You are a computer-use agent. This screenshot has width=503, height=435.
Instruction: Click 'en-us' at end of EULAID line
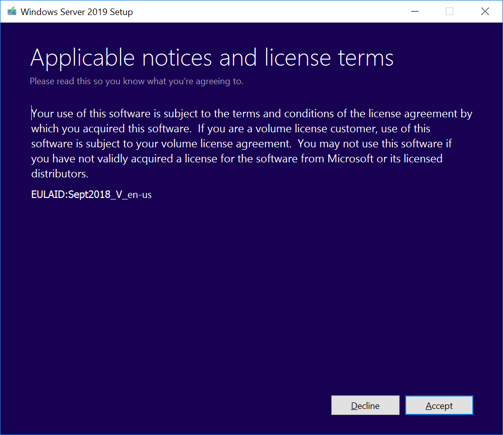pyautogui.click(x=140, y=195)
